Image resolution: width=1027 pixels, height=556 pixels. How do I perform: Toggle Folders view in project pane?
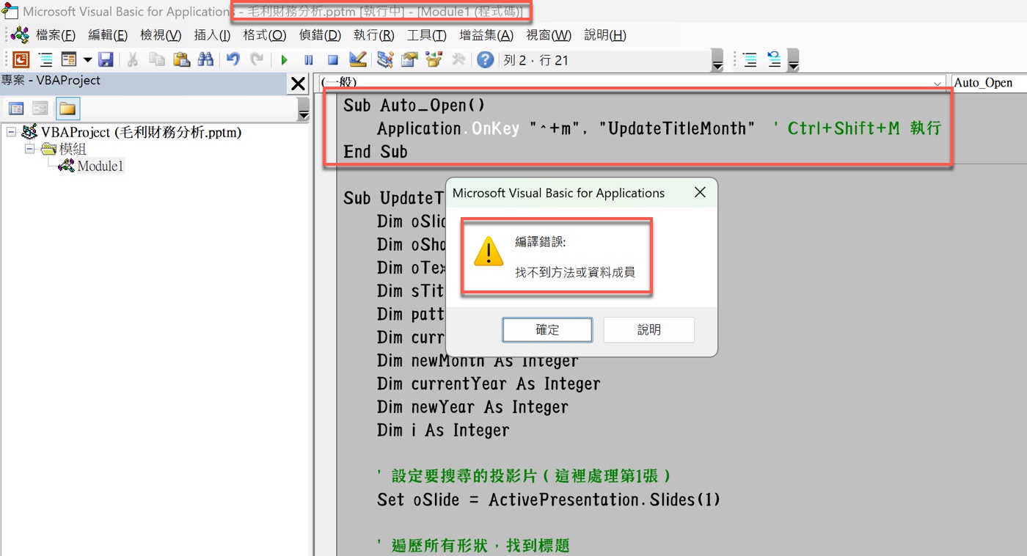pos(67,109)
